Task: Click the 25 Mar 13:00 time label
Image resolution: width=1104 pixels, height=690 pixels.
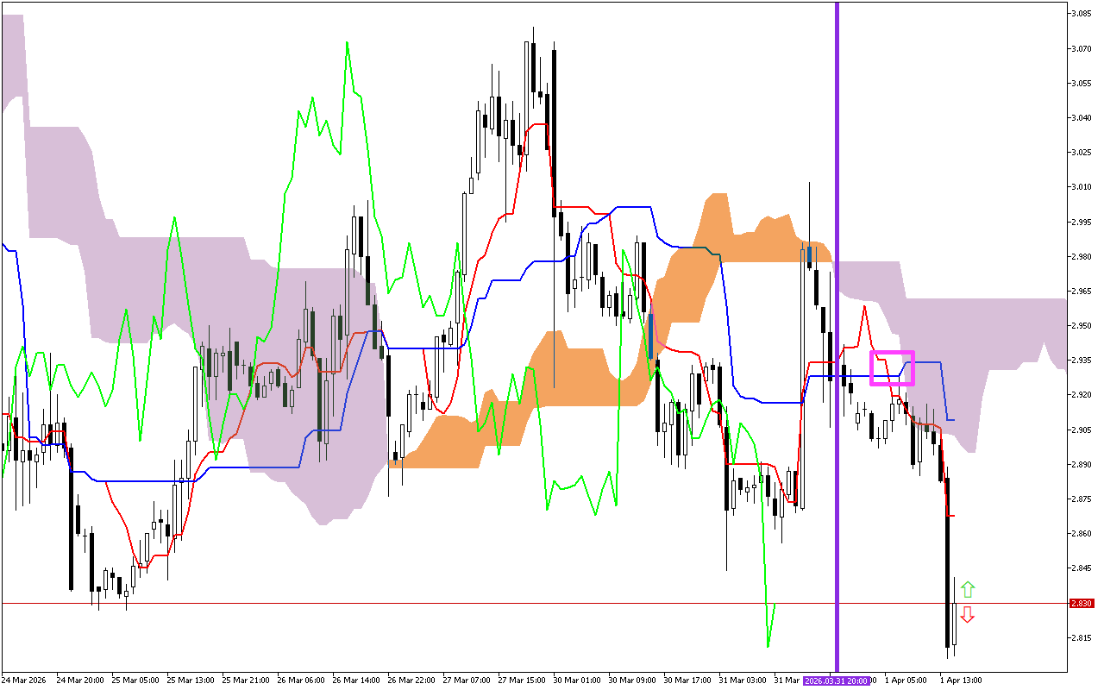Action: (191, 681)
